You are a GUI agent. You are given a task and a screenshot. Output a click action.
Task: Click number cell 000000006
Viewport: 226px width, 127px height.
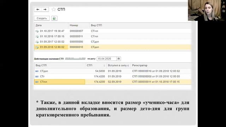pyautogui.click(x=76, y=42)
